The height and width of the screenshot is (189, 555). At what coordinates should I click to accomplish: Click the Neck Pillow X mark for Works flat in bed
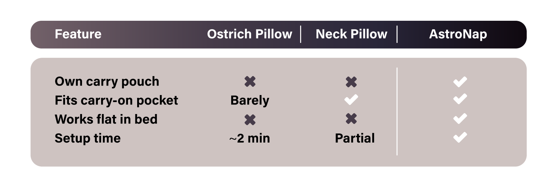pyautogui.click(x=351, y=119)
